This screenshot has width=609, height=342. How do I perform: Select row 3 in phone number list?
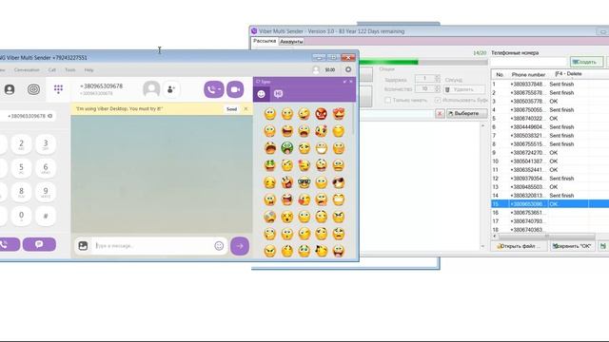coord(550,102)
